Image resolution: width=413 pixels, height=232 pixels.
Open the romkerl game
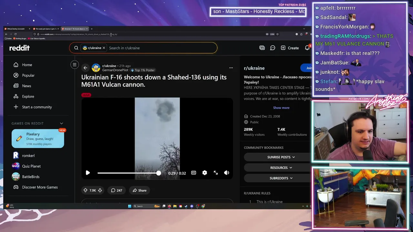coord(23,156)
